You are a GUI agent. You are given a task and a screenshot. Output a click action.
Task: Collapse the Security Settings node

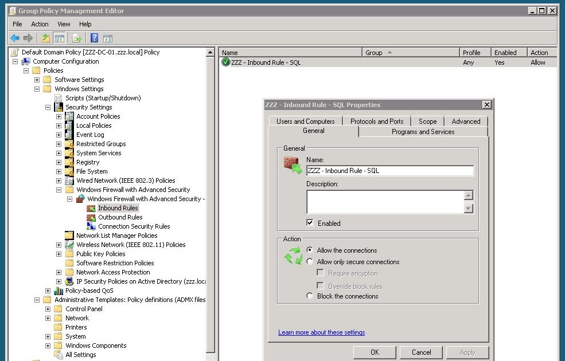coord(49,107)
